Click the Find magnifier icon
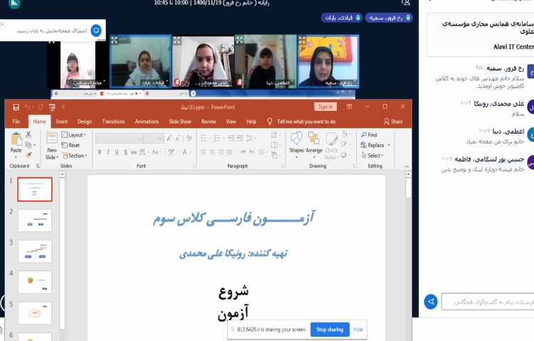 click(364, 135)
